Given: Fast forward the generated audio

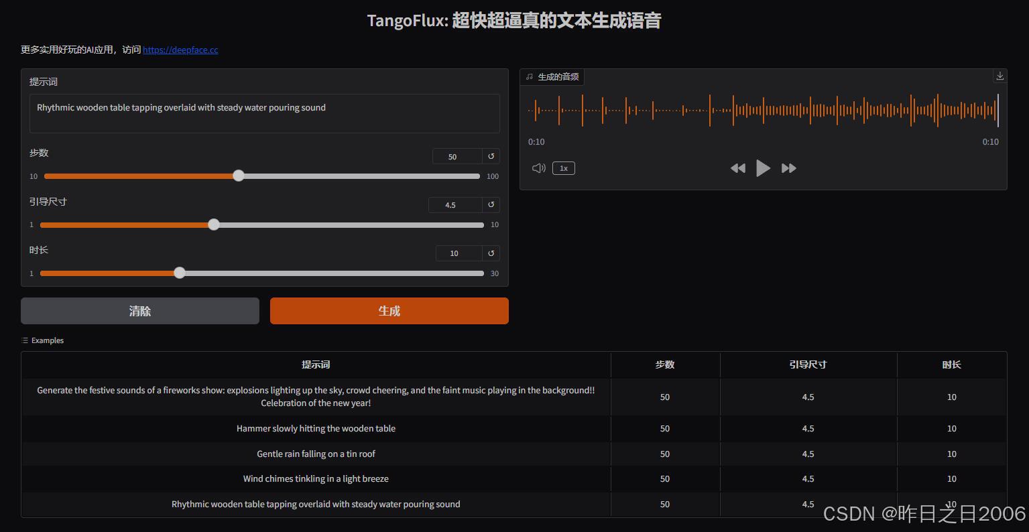Looking at the screenshot, I should (x=789, y=168).
